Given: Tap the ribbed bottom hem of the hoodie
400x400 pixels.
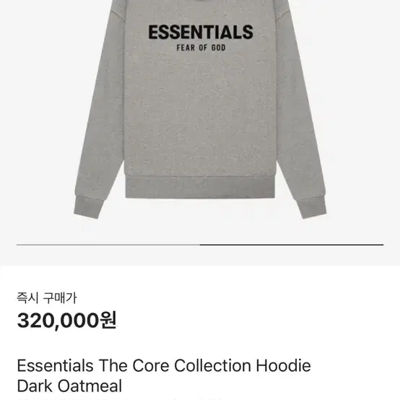Looking at the screenshot, I should click(x=200, y=187).
